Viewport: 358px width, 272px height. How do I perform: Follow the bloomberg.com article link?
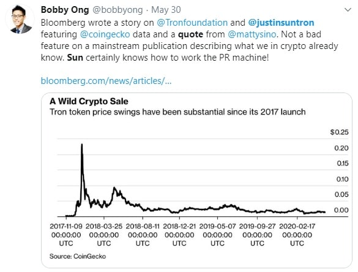click(x=106, y=81)
